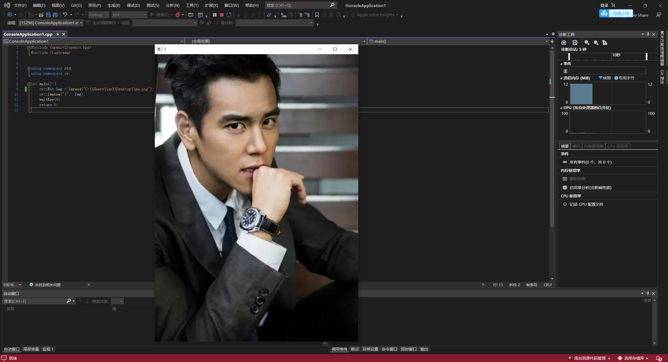Open the 调试(D) menu
This screenshot has width=668, height=362.
pos(133,5)
